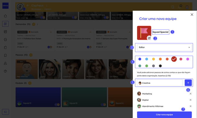Click the Creative member search field
This screenshot has width=197, height=118.
(x=160, y=83)
